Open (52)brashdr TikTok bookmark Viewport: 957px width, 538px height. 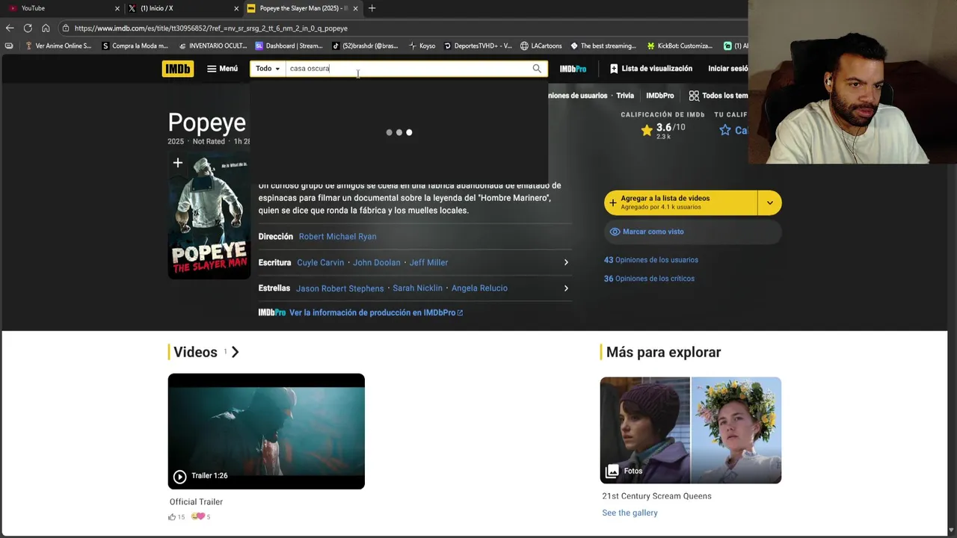pyautogui.click(x=366, y=46)
